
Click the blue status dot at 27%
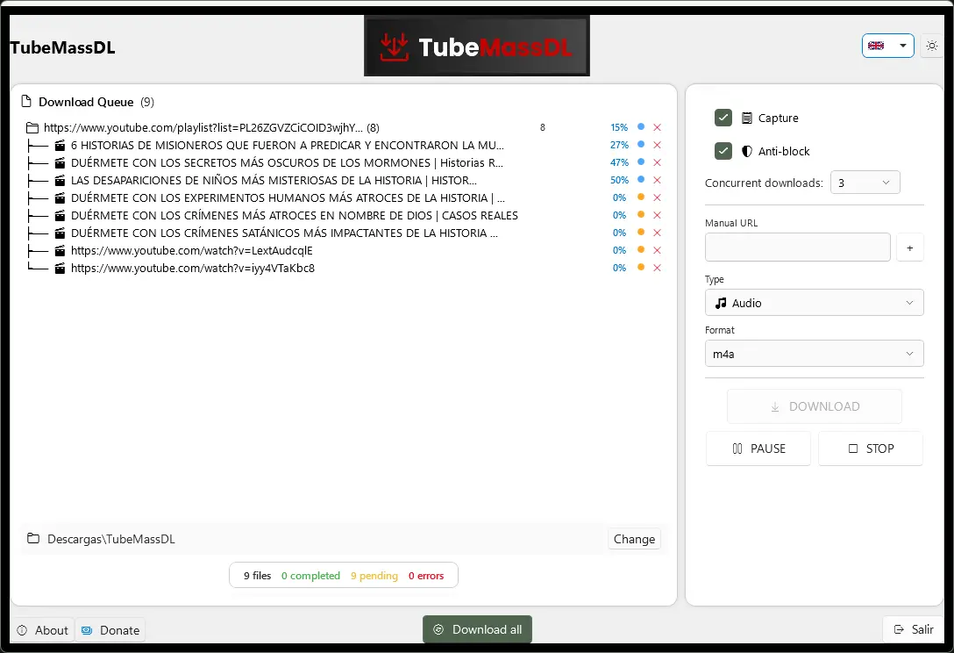tap(641, 144)
